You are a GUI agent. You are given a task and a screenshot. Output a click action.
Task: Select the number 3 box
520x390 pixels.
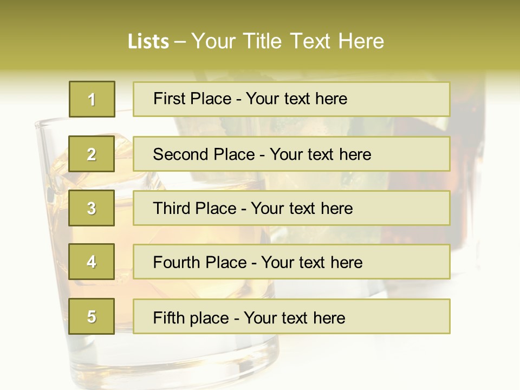[92, 208]
